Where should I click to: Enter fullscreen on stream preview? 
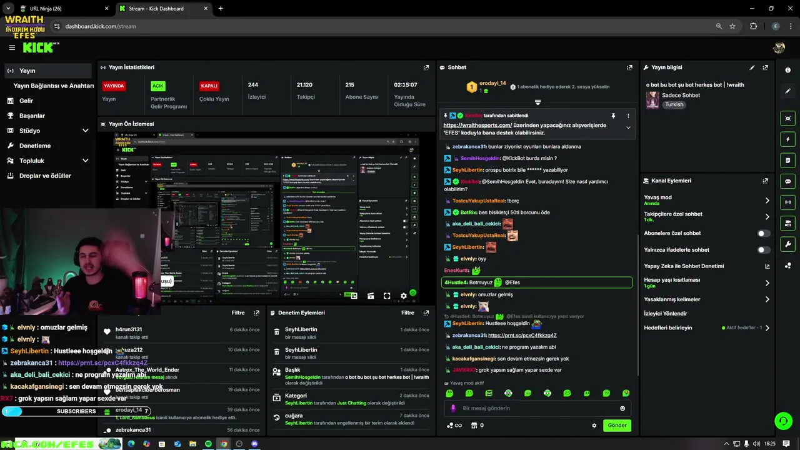[387, 296]
